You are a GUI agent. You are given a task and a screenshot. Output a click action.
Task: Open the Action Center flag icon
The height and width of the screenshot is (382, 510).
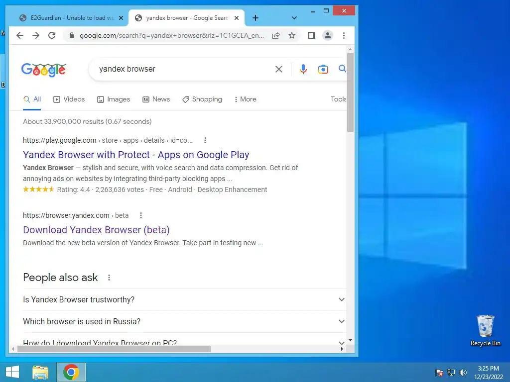pyautogui.click(x=439, y=373)
